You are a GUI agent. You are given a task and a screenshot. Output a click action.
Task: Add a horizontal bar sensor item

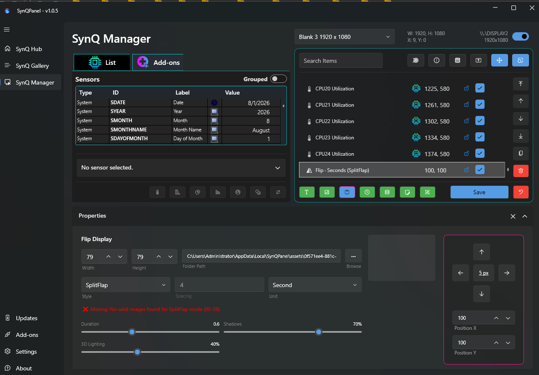(178, 192)
